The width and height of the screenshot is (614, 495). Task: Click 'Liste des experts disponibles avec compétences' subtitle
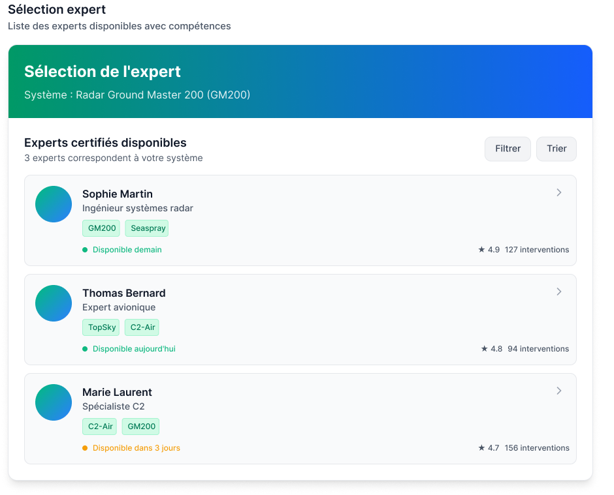click(x=120, y=26)
